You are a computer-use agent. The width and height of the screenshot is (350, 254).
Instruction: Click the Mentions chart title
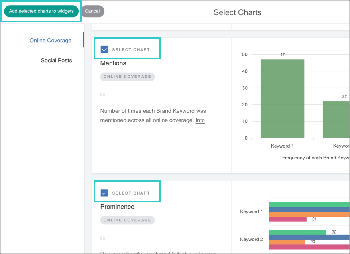113,63
